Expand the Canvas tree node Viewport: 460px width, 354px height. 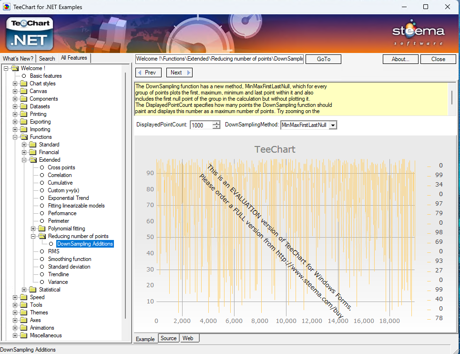[15, 91]
